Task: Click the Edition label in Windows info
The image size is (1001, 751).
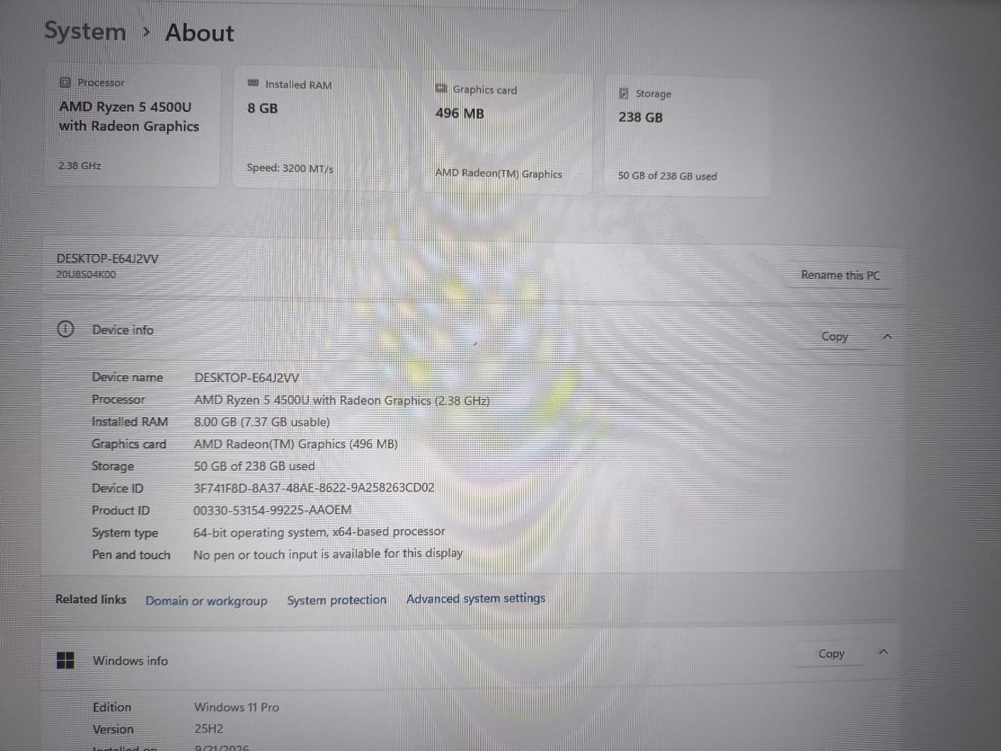Action: tap(112, 707)
